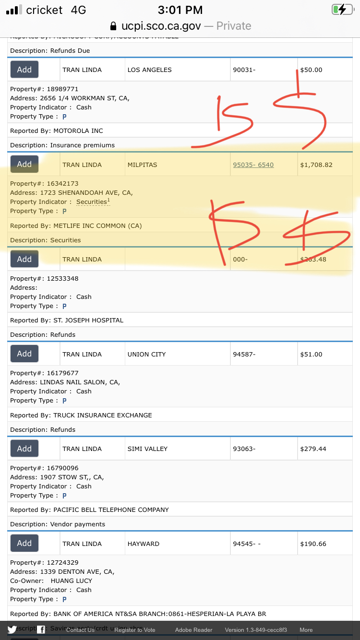Open Property Type P for property 16790096

point(64,496)
